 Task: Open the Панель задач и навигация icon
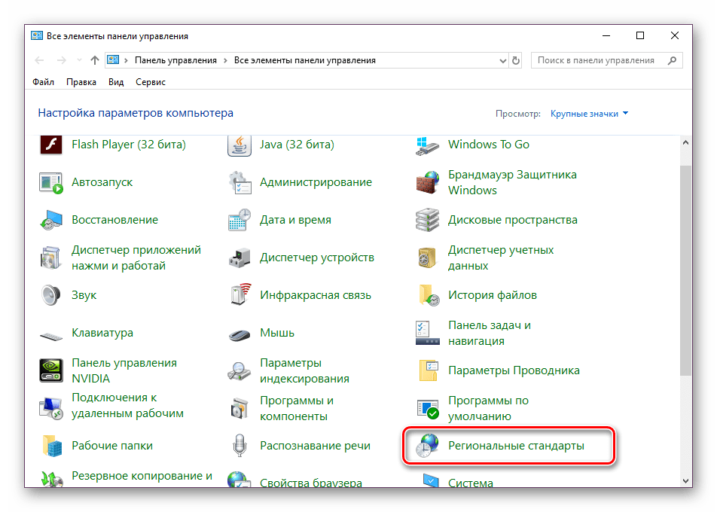tap(428, 333)
